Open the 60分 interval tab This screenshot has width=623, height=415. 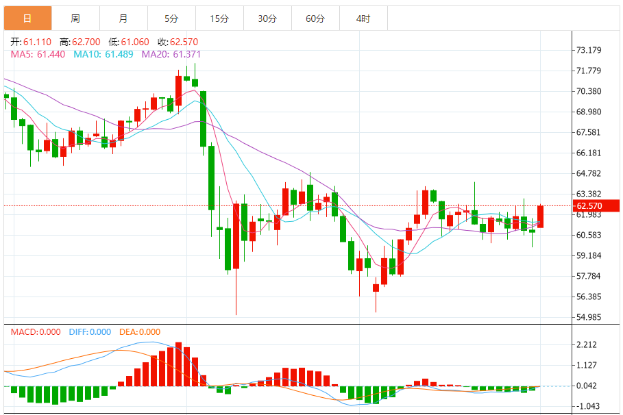point(315,18)
